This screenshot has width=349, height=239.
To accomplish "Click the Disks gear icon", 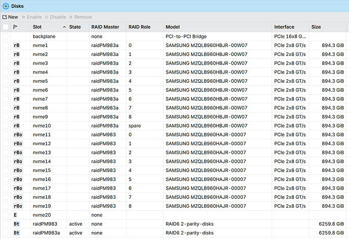I will [6, 6].
